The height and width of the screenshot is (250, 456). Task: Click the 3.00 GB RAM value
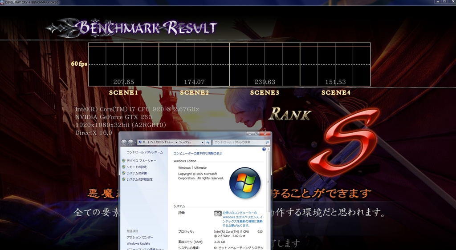tap(220, 242)
